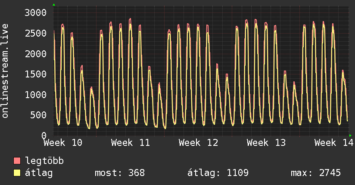This screenshot has height=185, width=355.
Task: Click the yellow átlag legend color swatch
Action: (x=17, y=173)
